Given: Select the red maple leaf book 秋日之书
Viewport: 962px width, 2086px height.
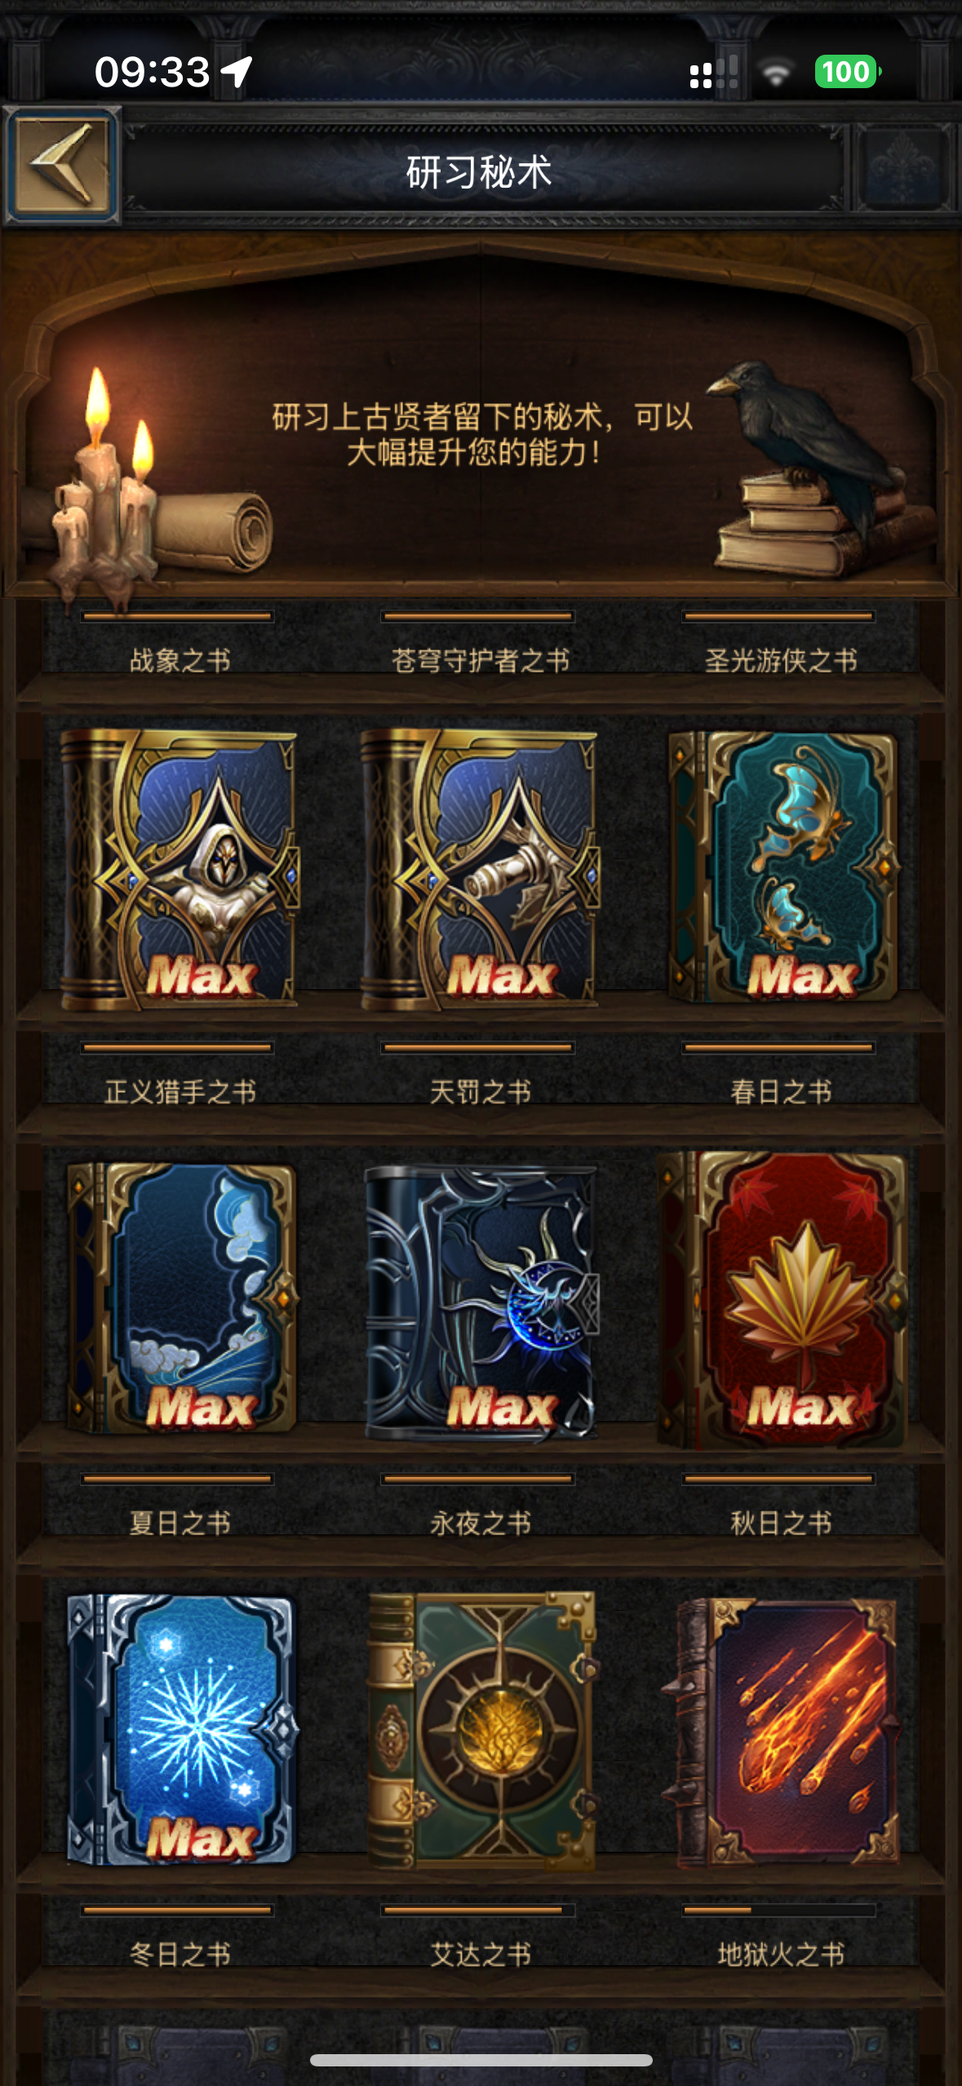Looking at the screenshot, I should pos(782,1299).
